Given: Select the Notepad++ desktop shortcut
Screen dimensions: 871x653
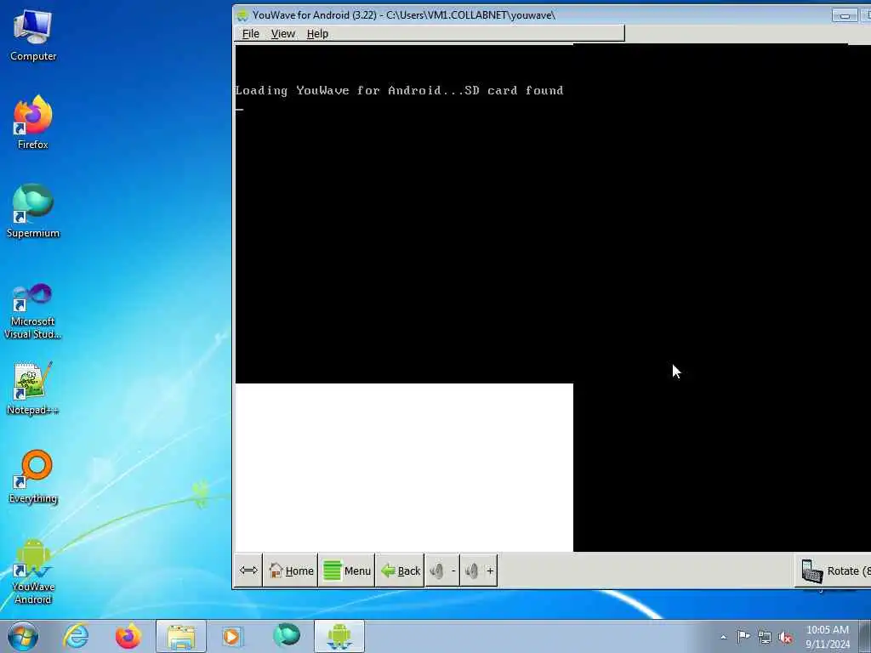Looking at the screenshot, I should point(33,388).
